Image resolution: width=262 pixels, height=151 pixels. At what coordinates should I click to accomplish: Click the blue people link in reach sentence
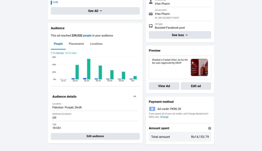(x=87, y=35)
